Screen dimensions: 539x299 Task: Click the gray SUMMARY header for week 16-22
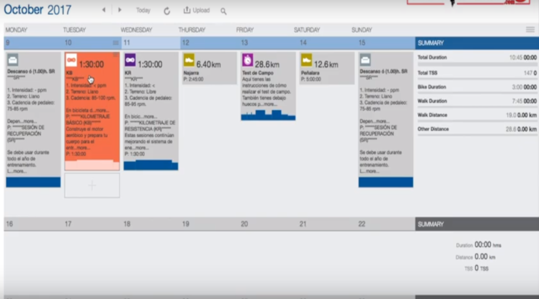(477, 224)
